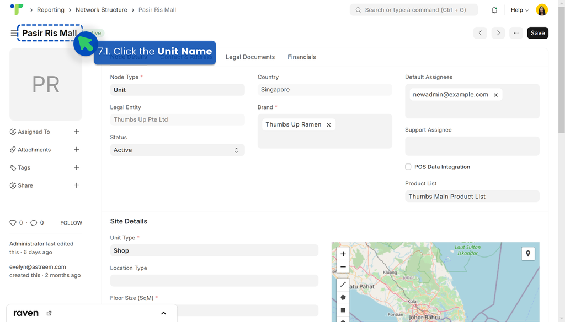This screenshot has height=322, width=565.
Task: Click the PR avatar placeholder image
Action: [46, 84]
